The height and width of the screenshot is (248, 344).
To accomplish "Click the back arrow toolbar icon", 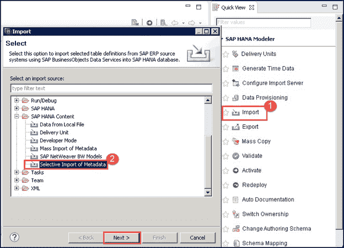I will coord(175,23).
